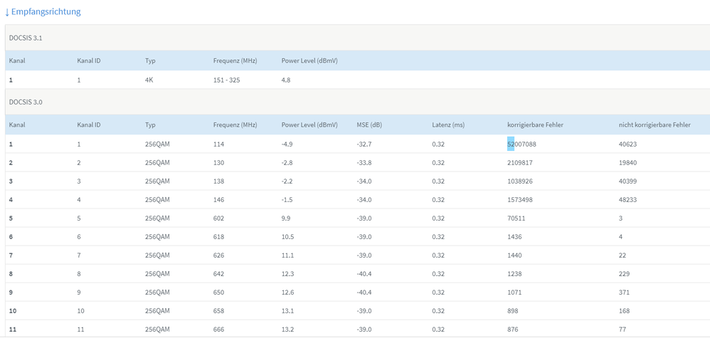
Task: Click correctable error count 876
Action: [x=512, y=330]
